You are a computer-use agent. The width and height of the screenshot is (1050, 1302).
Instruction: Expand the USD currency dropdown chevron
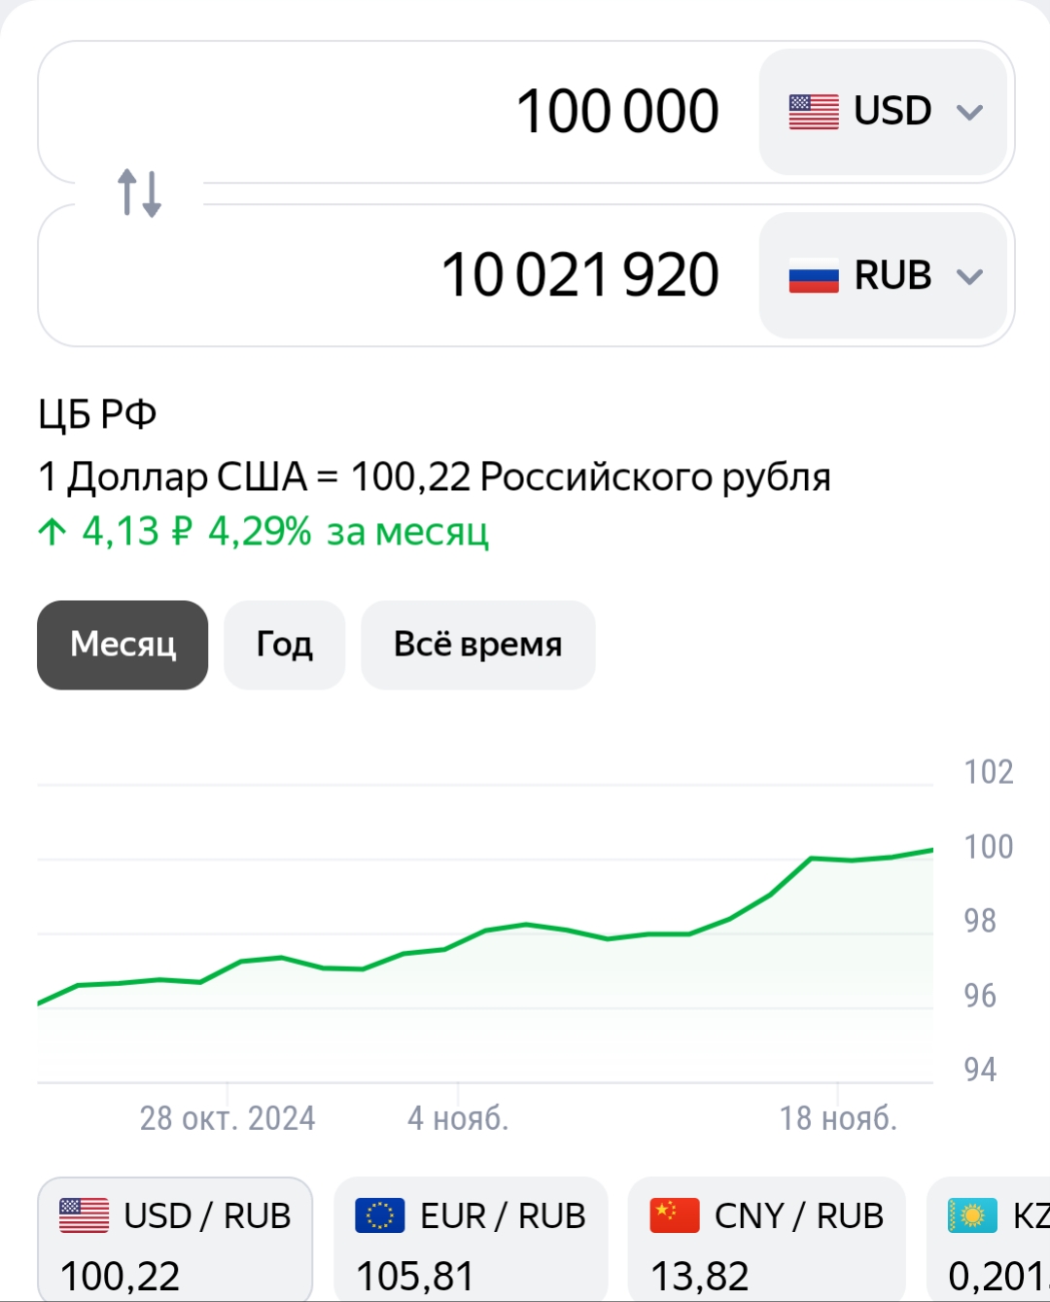point(969,112)
